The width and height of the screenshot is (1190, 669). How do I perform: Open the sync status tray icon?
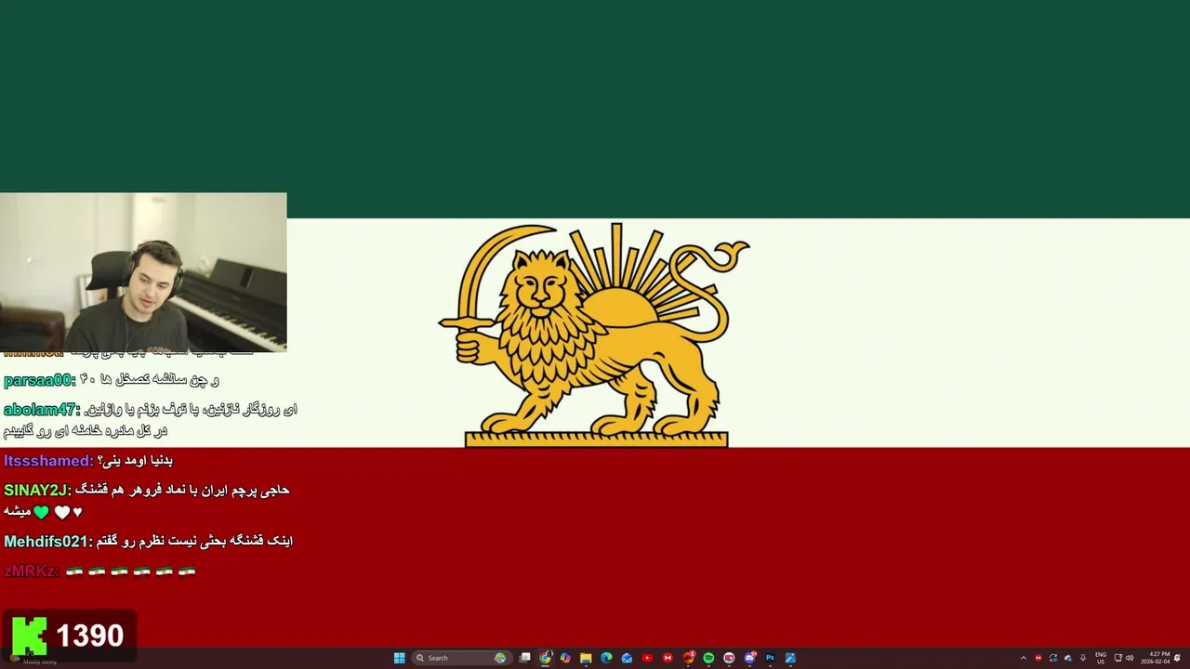click(1053, 658)
